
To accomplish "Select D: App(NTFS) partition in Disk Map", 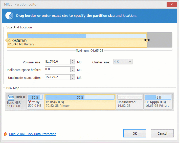I will tap(158, 102).
